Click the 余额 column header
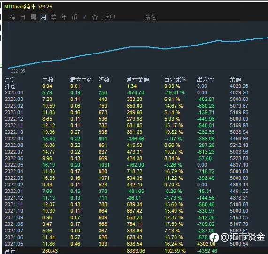The image size is (268, 254). click(235, 79)
